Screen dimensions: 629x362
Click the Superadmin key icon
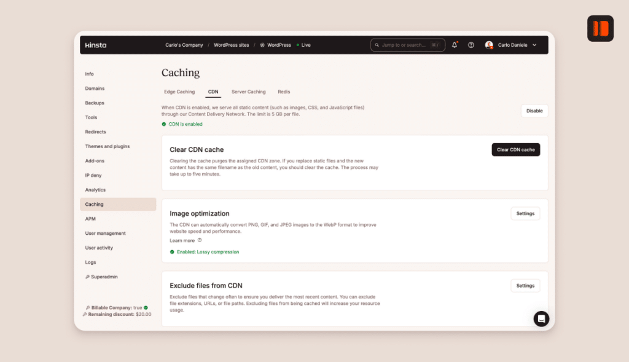[x=87, y=277]
